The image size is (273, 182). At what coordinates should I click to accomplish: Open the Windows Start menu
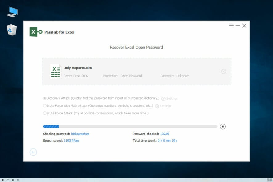tap(2, 180)
